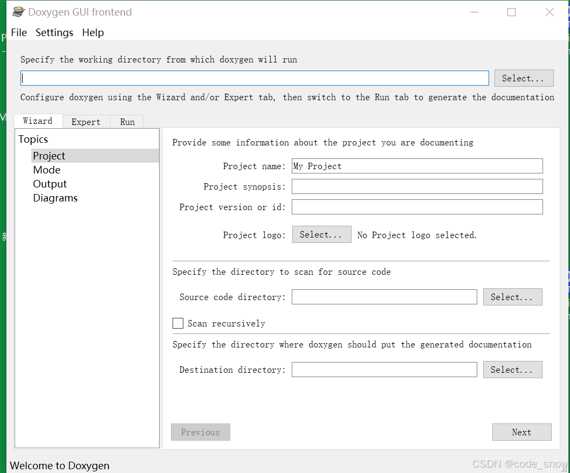Click Select for Destination directory
This screenshot has width=570, height=473.
coord(512,370)
